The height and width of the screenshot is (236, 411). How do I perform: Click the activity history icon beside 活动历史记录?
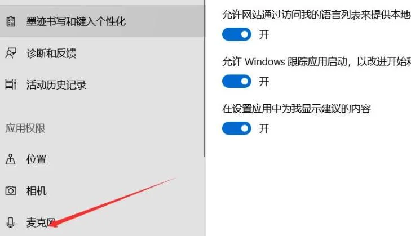tap(11, 84)
